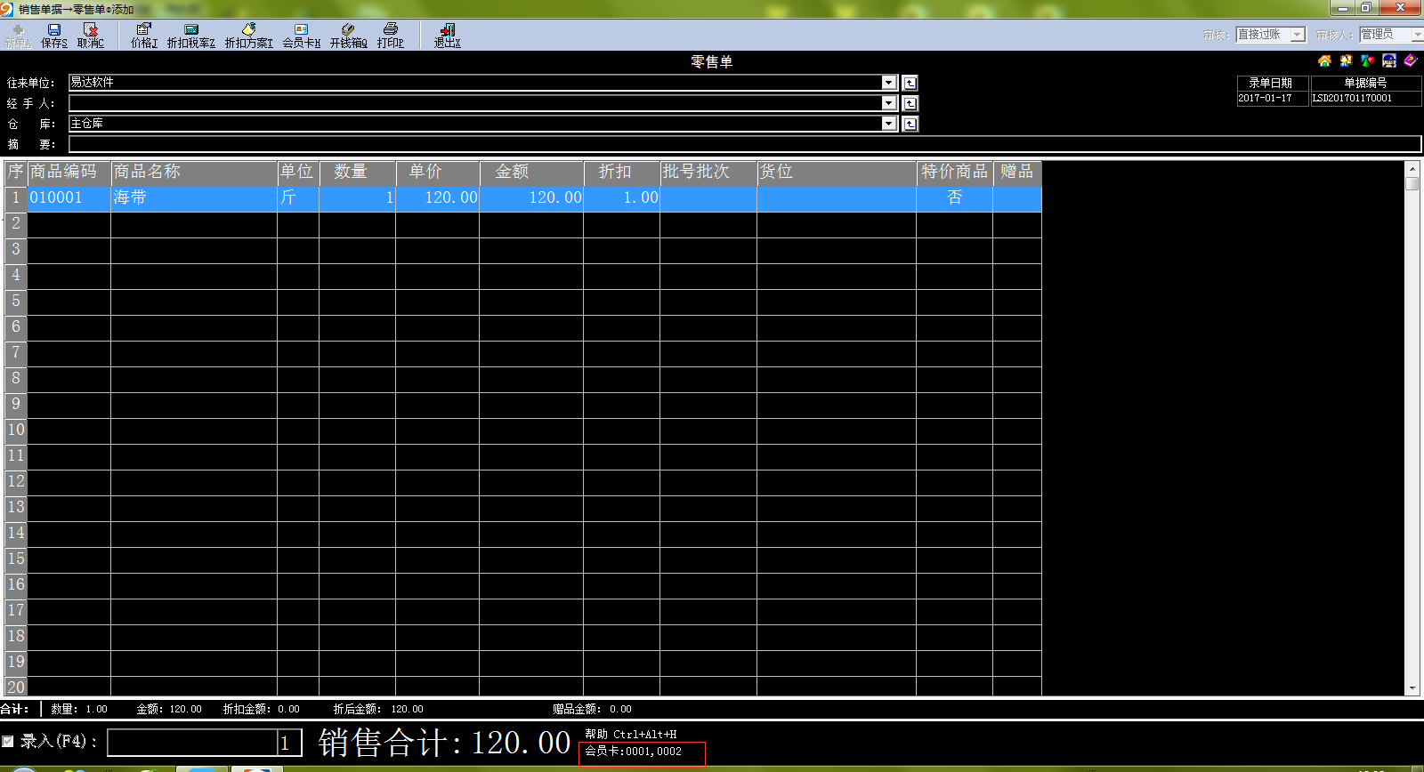The height and width of the screenshot is (772, 1424).
Task: Click the 录入 barcode entry field
Action: (191, 743)
